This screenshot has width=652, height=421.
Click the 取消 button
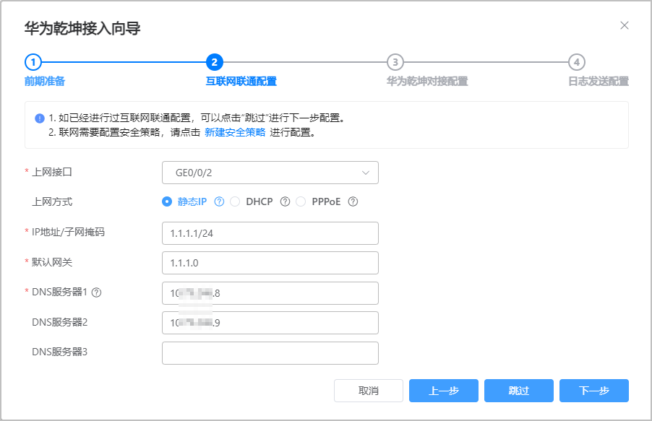click(369, 391)
